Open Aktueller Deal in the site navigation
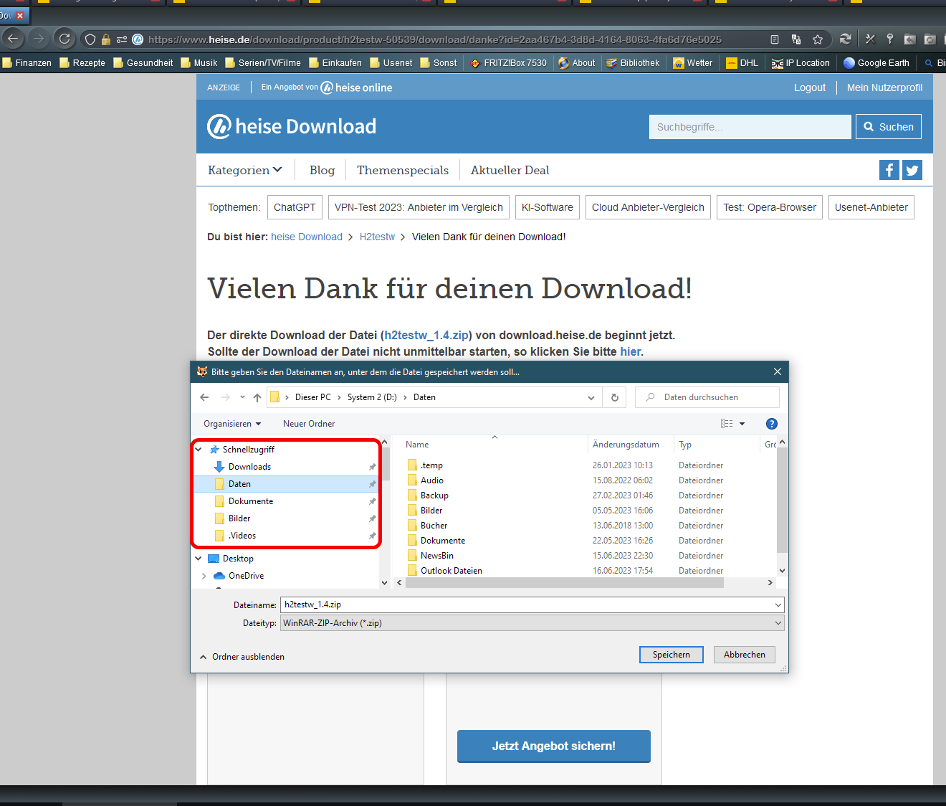The width and height of the screenshot is (946, 806). pos(510,170)
